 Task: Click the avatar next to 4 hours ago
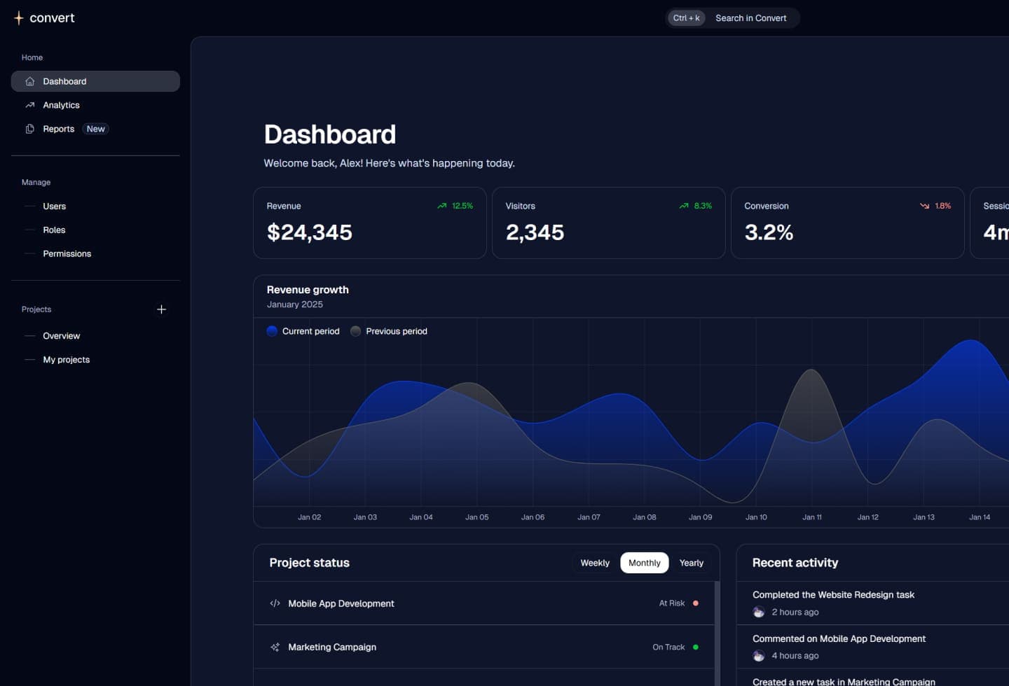click(759, 656)
